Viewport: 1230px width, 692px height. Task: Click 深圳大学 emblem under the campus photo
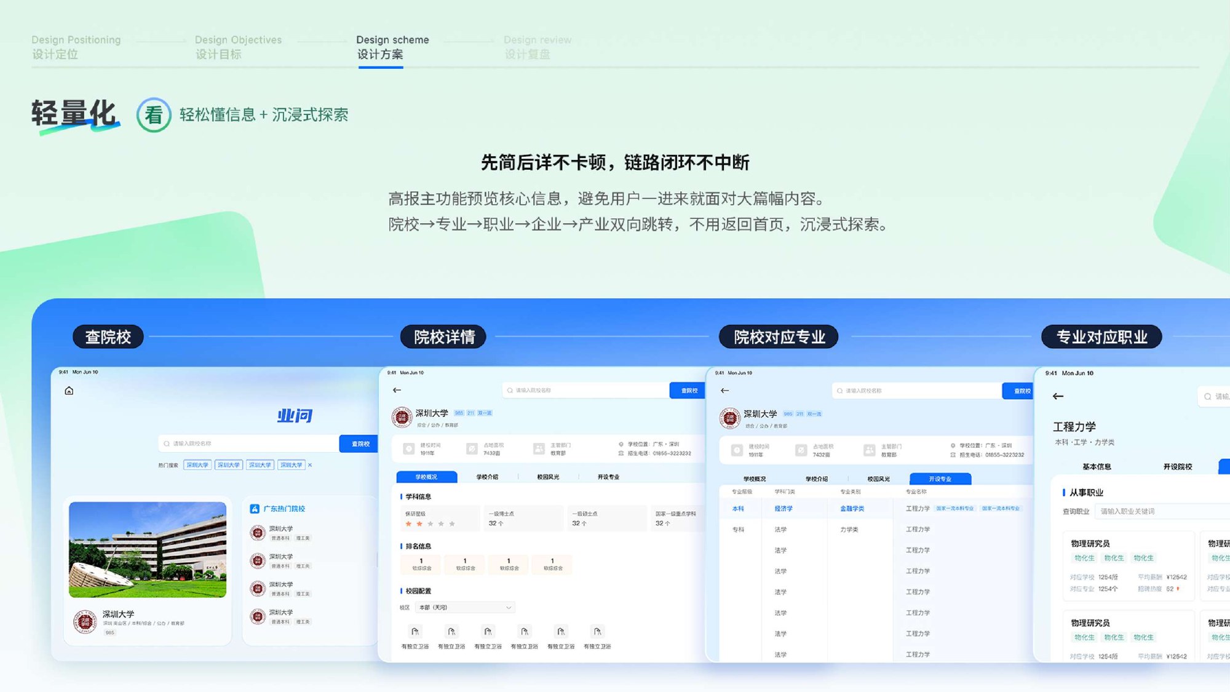pos(85,621)
